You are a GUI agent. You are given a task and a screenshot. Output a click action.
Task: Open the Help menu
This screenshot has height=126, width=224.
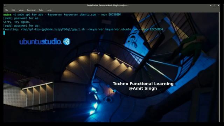(49, 10)
